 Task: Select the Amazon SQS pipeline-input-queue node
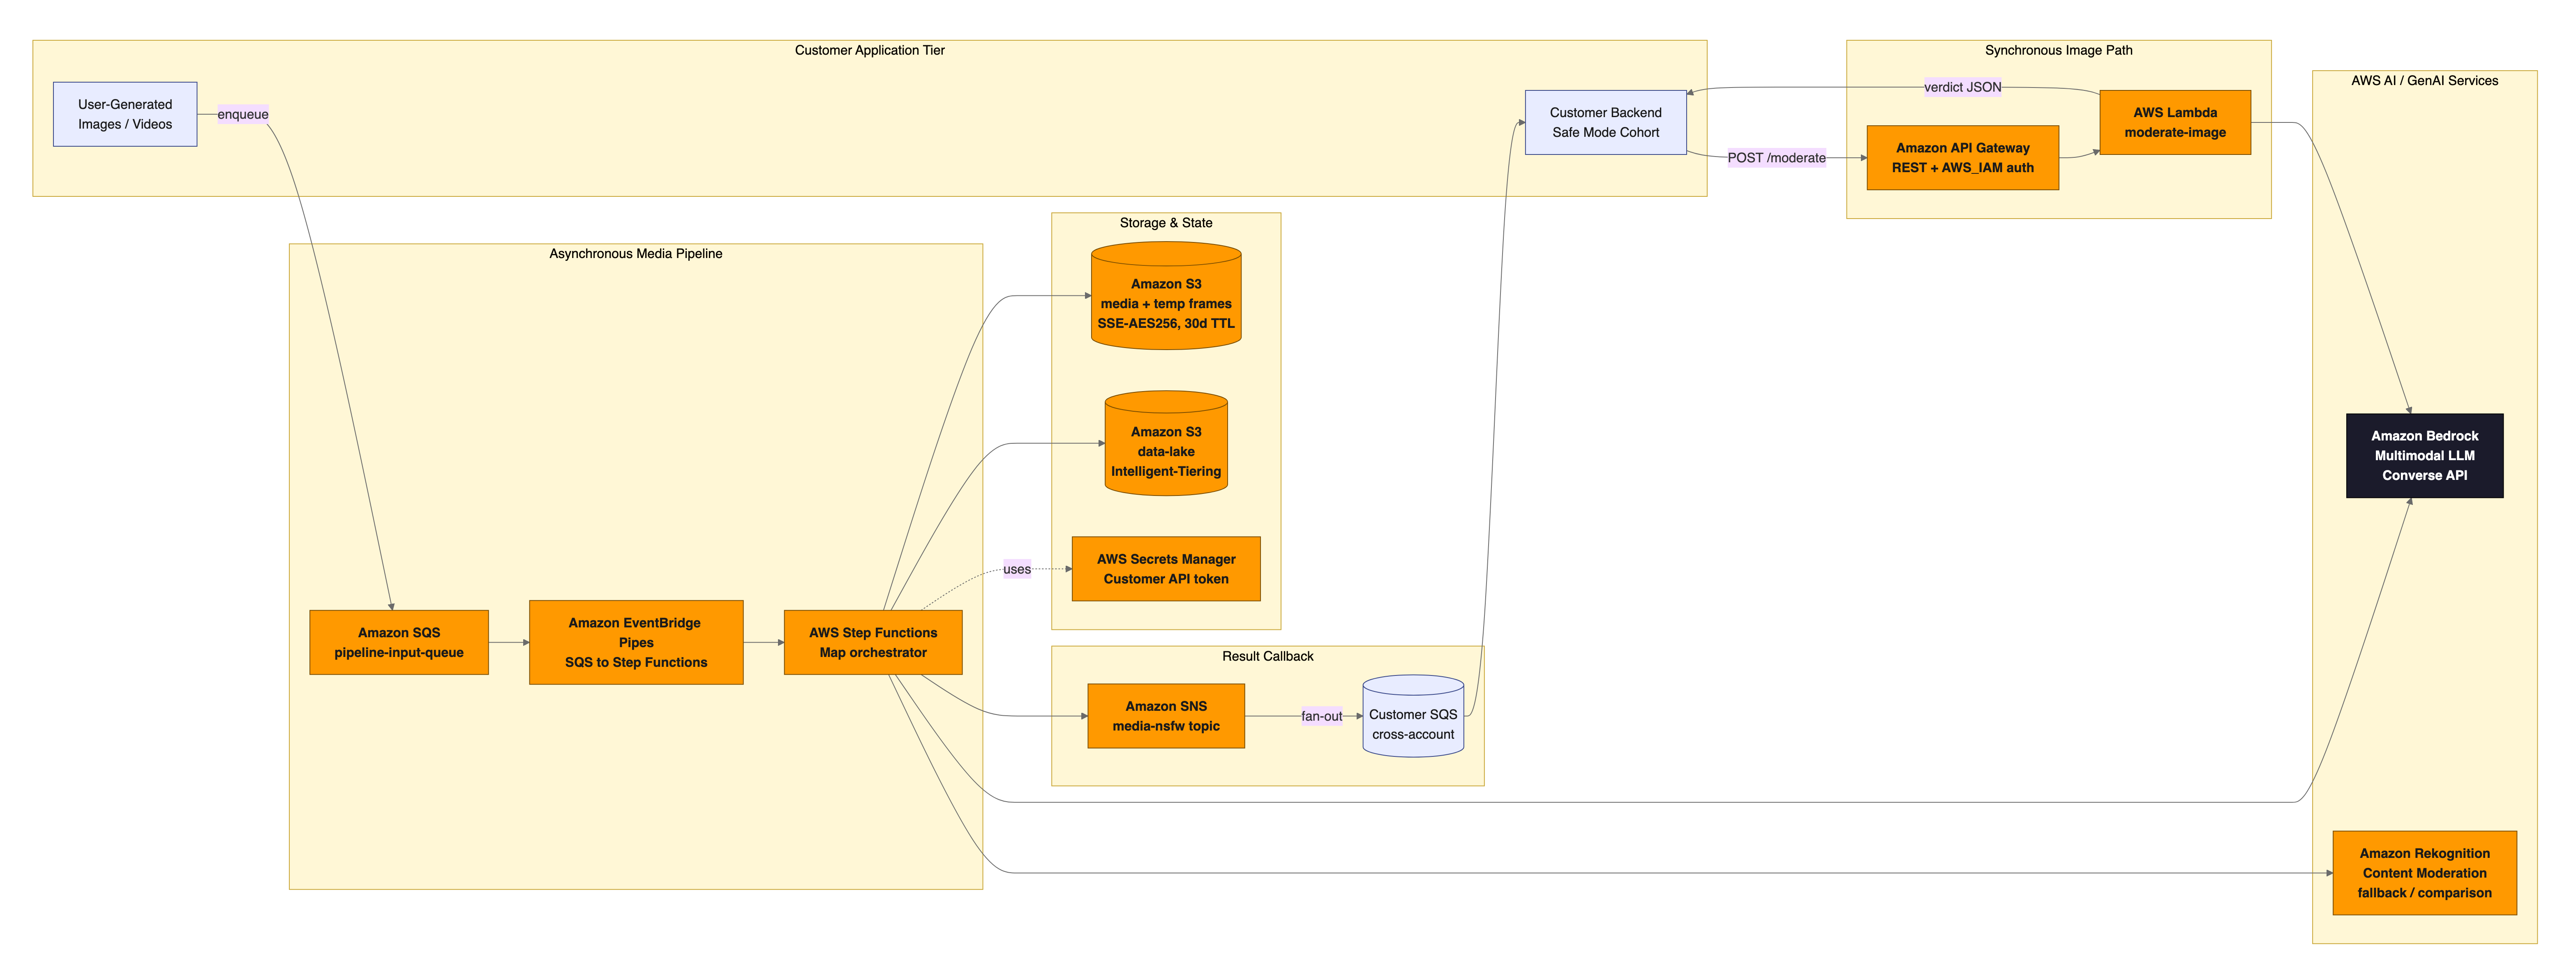point(399,642)
